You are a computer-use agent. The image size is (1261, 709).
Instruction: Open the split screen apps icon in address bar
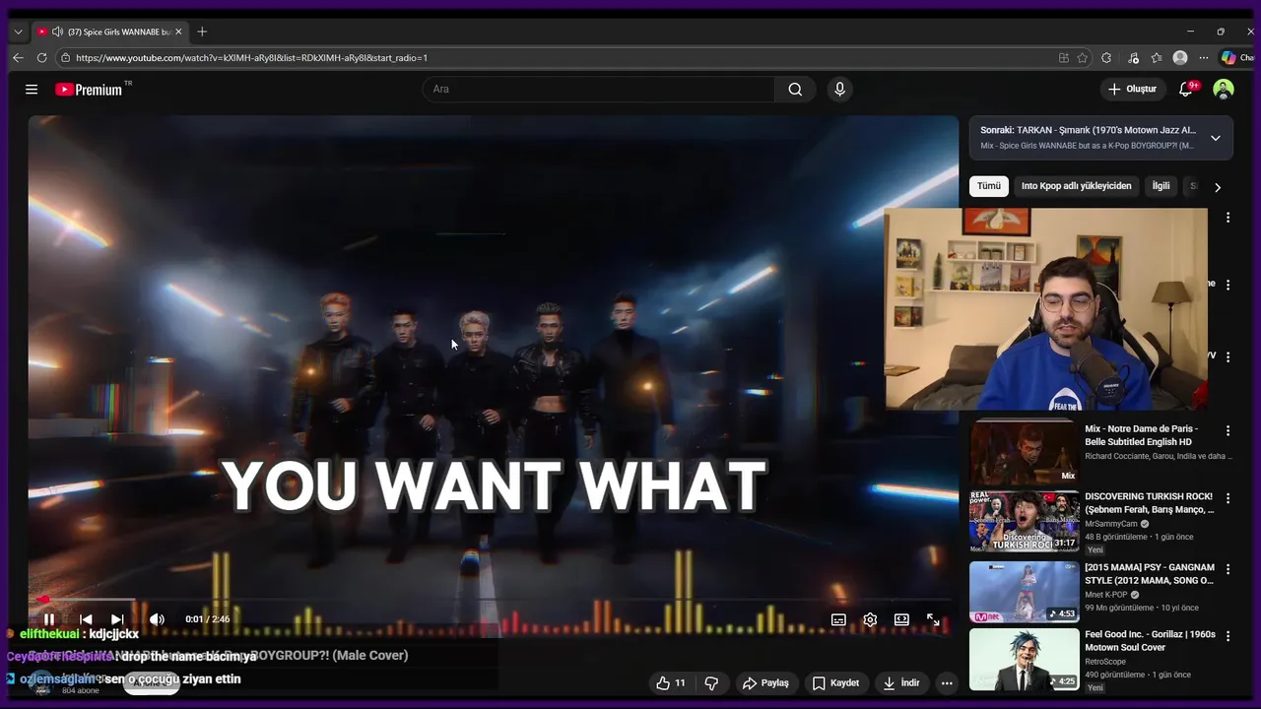(x=1064, y=58)
